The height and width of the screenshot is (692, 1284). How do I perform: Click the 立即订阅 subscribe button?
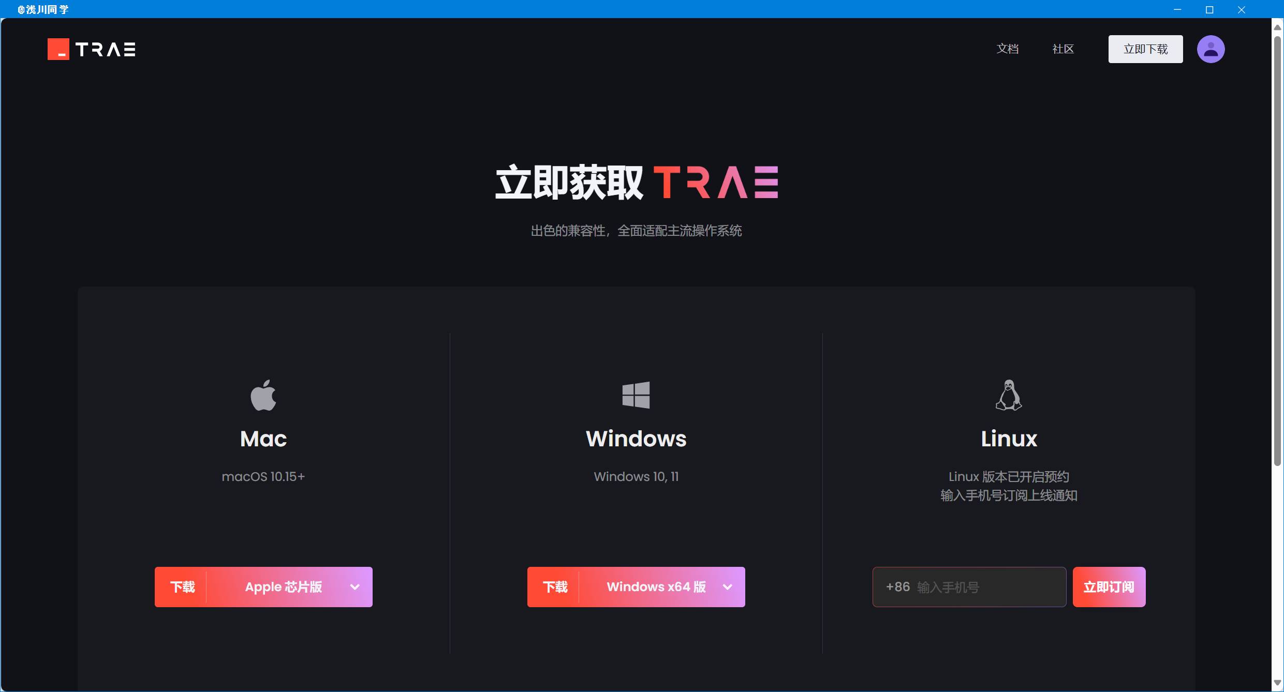[x=1109, y=587]
